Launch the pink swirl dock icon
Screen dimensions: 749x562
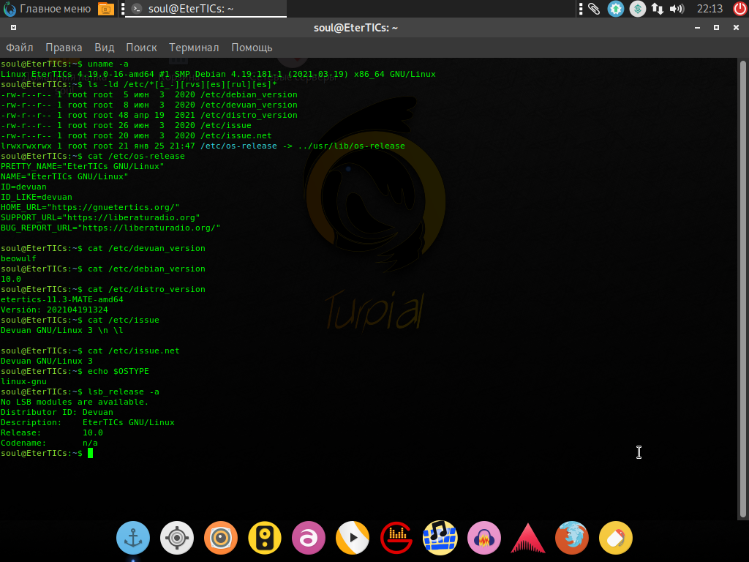pyautogui.click(x=309, y=538)
